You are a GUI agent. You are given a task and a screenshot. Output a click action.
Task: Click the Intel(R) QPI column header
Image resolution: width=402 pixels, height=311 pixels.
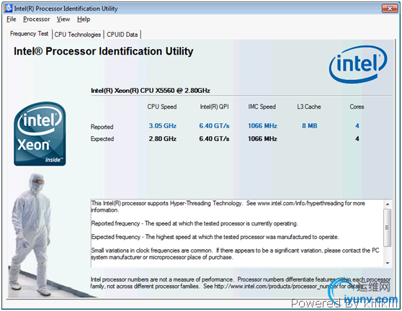(x=215, y=107)
